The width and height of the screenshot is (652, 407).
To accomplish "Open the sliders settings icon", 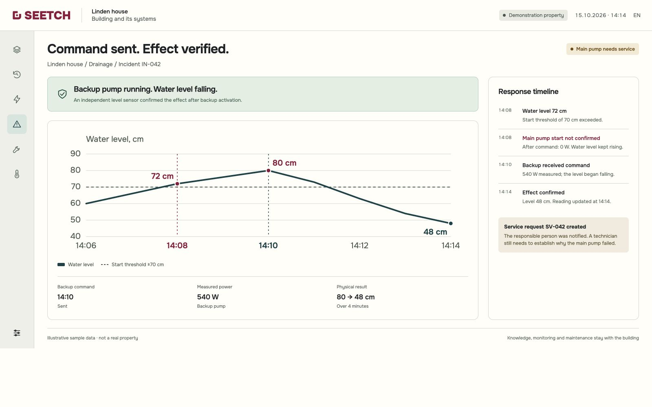I will (17, 333).
